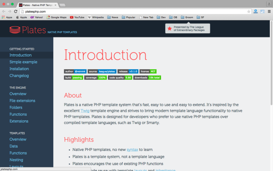Open the Folders page
Screen dimensions: 273x171
point(16,108)
